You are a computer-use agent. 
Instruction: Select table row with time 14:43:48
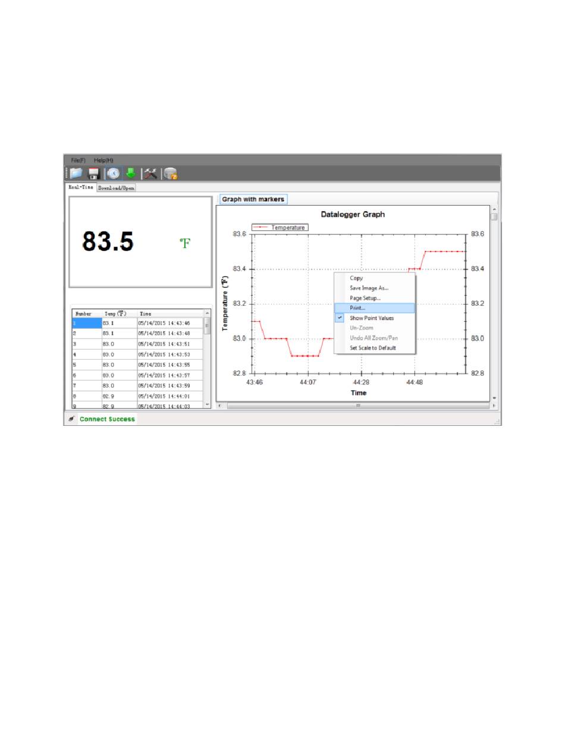[x=138, y=334]
